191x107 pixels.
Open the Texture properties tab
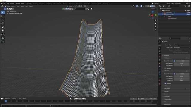pyautogui.click(x=160, y=84)
